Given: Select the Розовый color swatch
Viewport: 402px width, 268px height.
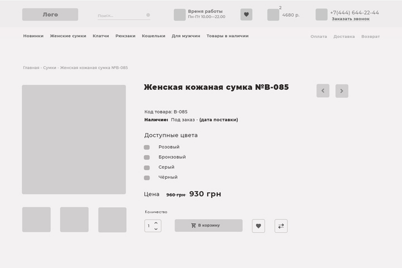Looking at the screenshot, I should [147, 147].
